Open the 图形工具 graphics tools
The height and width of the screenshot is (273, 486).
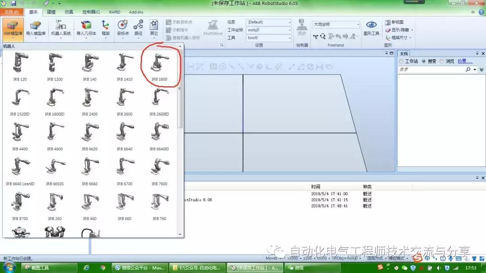tap(371, 28)
